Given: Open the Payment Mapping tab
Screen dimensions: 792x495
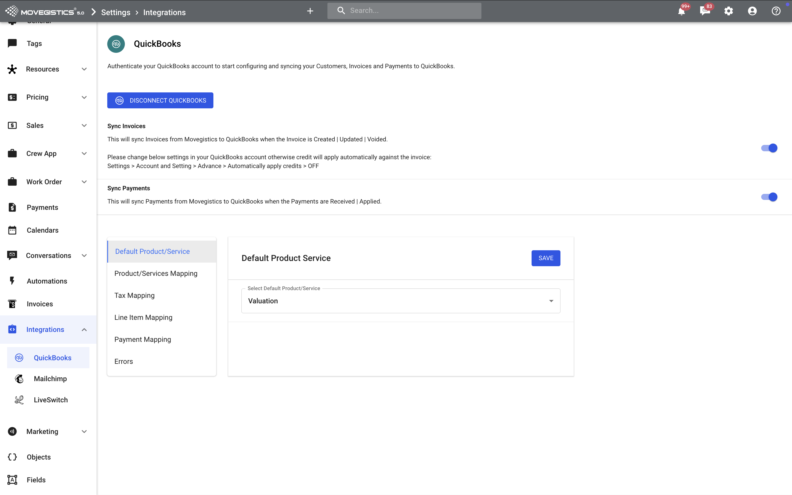Looking at the screenshot, I should pyautogui.click(x=143, y=339).
